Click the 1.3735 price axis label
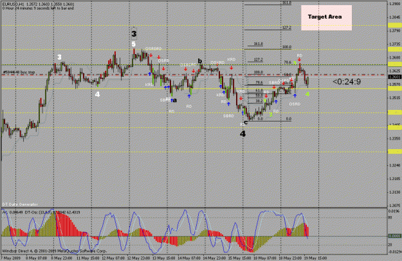The height and width of the screenshot is (261, 402). [x=394, y=44]
